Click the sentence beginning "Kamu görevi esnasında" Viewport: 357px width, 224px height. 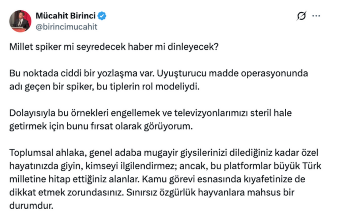point(224,179)
